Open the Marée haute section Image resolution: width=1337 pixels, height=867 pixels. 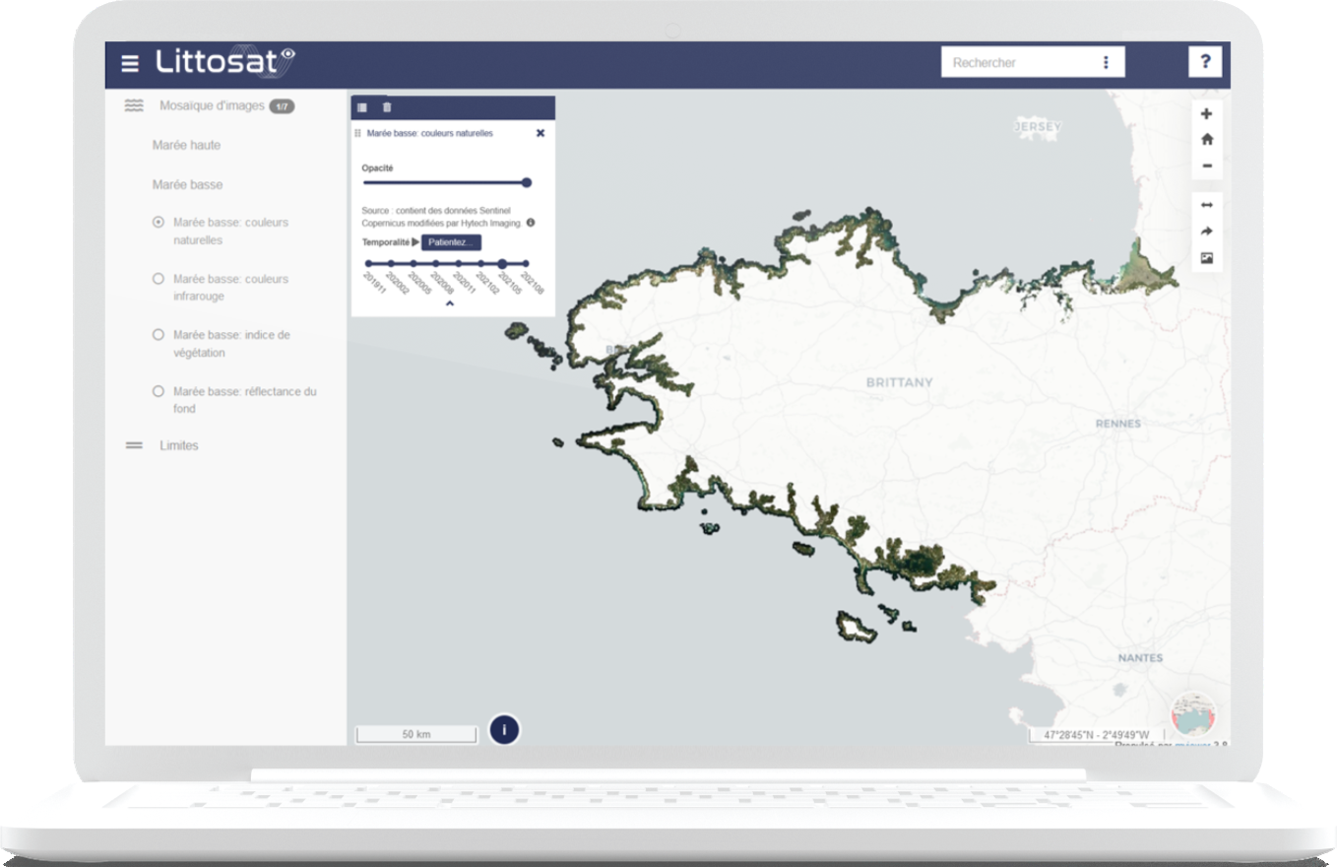click(186, 145)
